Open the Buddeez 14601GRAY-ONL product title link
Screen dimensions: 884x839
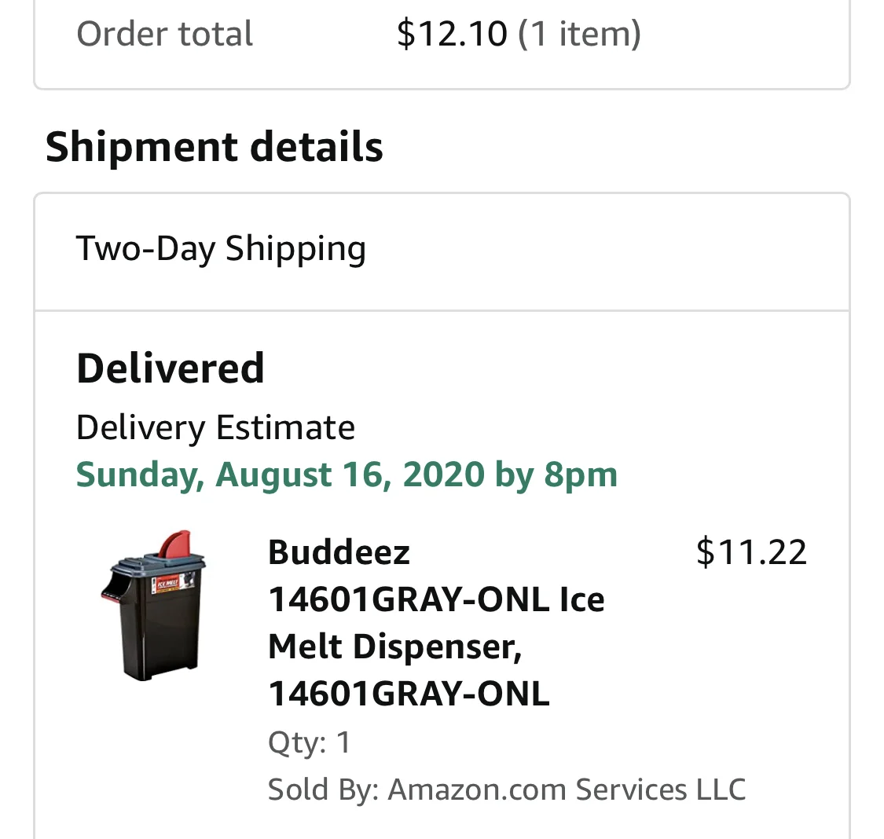436,622
